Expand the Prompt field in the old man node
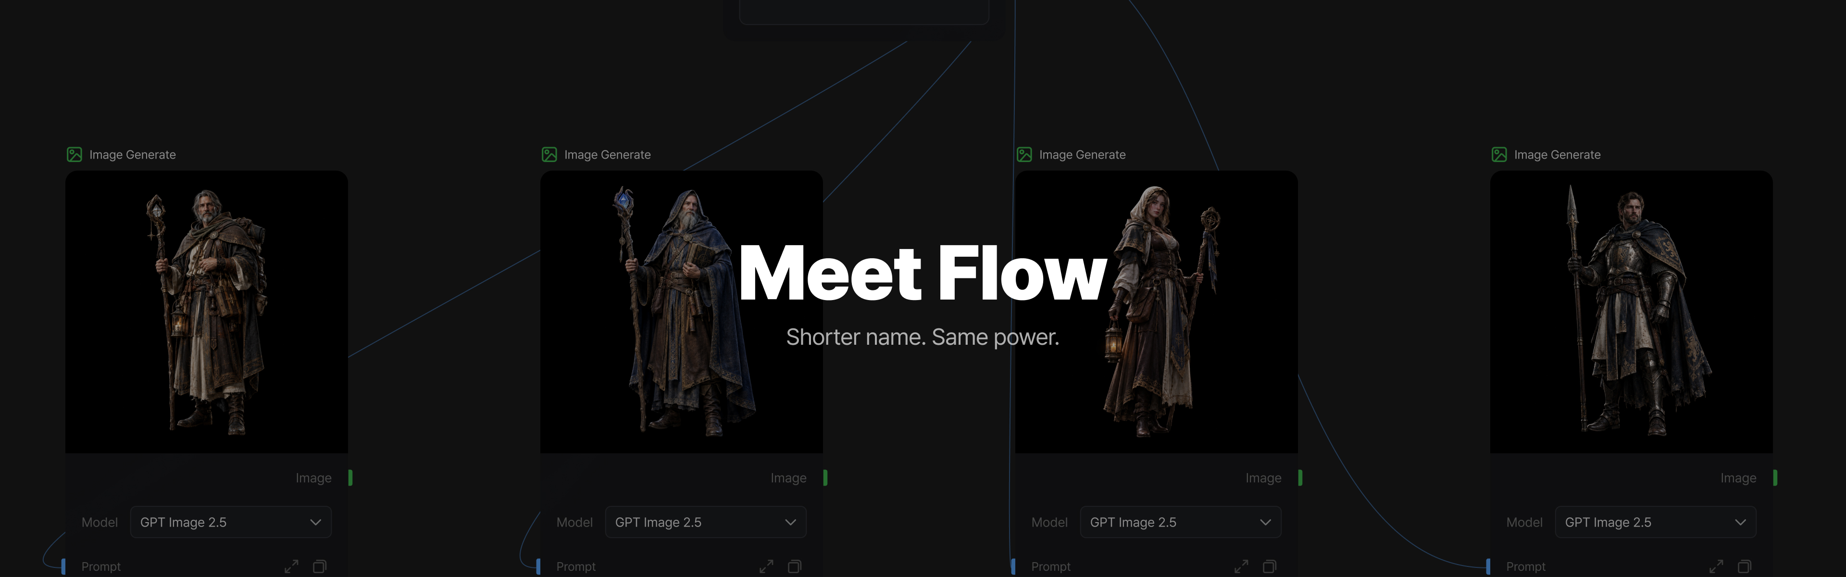 coord(292,566)
